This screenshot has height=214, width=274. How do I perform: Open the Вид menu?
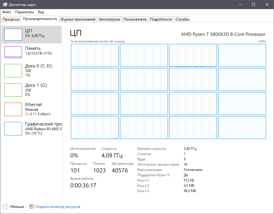point(41,12)
